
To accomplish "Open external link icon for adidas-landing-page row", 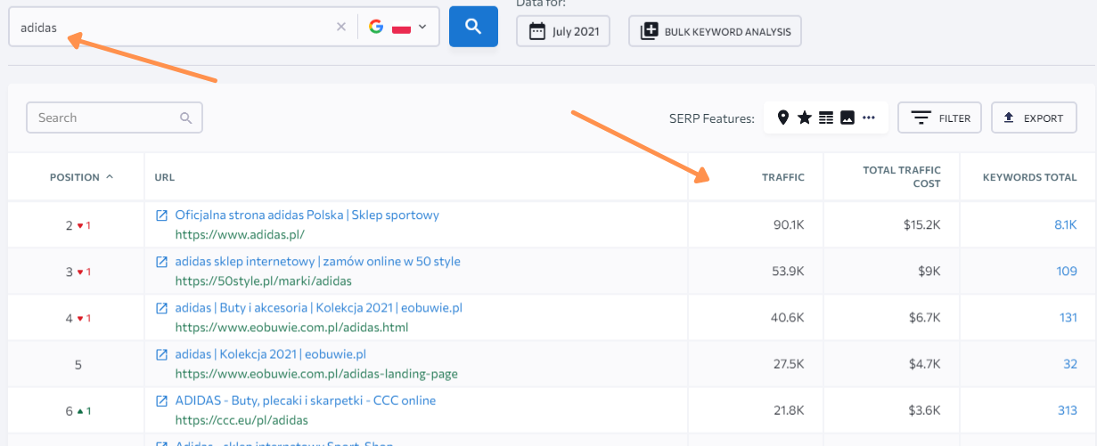I will point(162,354).
